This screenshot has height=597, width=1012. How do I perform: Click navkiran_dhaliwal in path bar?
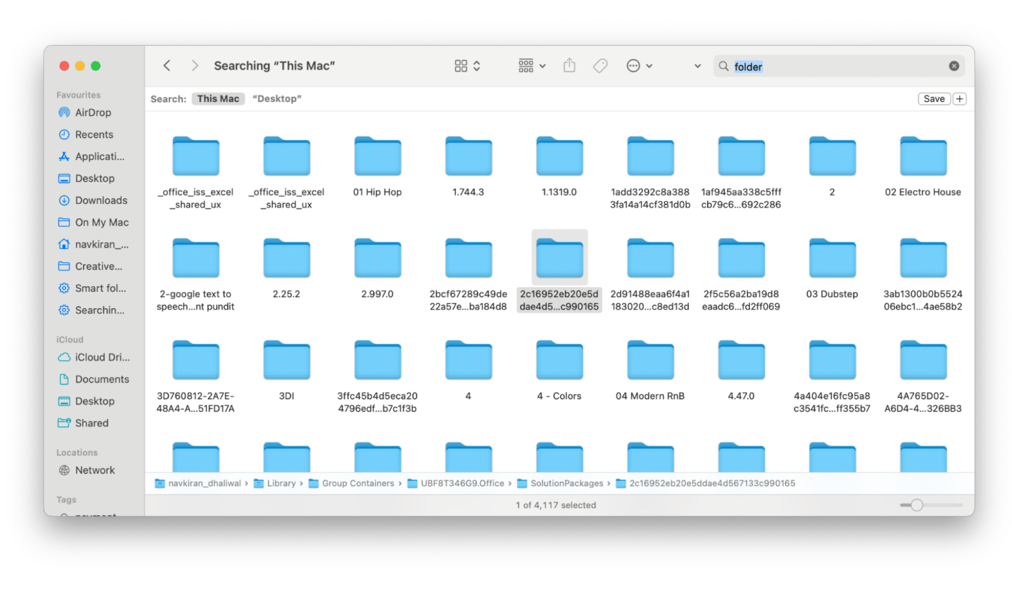[x=199, y=483]
